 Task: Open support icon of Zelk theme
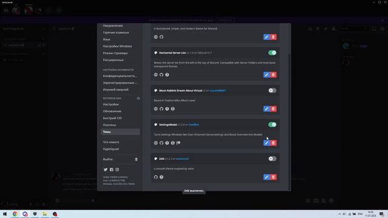[x=161, y=177]
